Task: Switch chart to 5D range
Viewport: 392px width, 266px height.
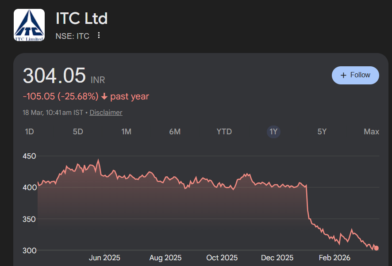Action: coord(78,132)
